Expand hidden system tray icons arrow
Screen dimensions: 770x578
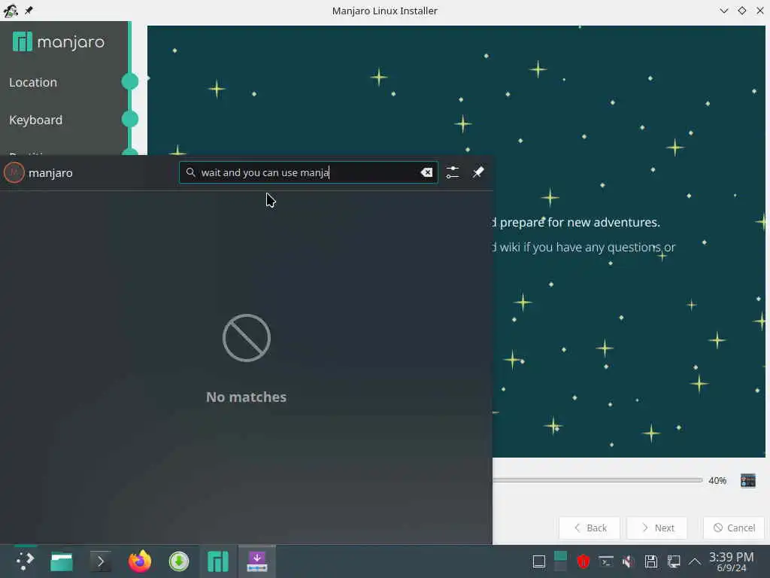pyautogui.click(x=695, y=561)
